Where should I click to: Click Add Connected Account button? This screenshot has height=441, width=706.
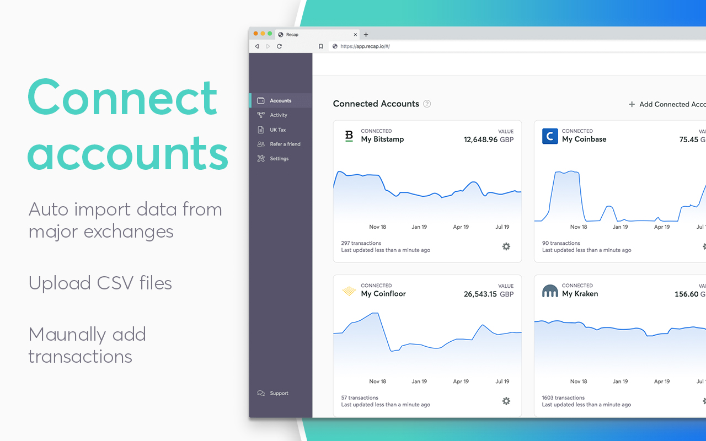(667, 104)
